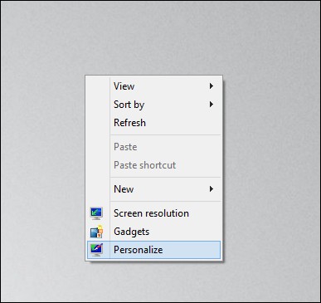The image size is (321, 303).
Task: Expand the New submenu arrow
Action: (x=212, y=189)
